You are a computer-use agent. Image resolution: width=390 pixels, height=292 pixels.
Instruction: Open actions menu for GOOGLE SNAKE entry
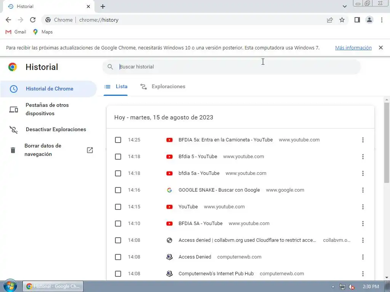pos(363,190)
